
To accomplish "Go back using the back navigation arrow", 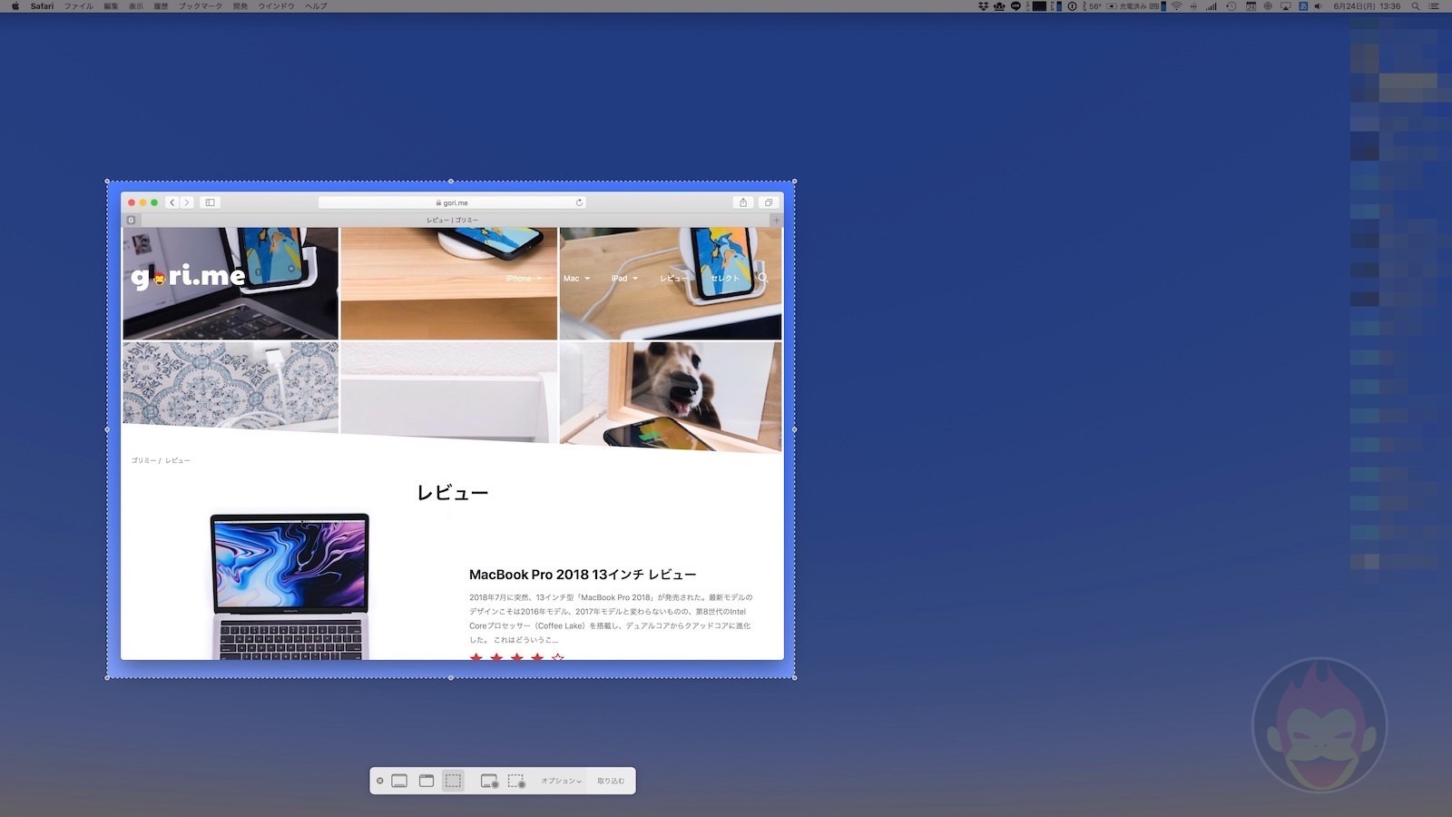I will (x=172, y=202).
